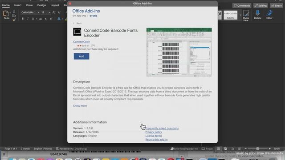The image size is (285, 160).
Task: Click Page 1 of 1 indicator
Action: [x=11, y=149]
